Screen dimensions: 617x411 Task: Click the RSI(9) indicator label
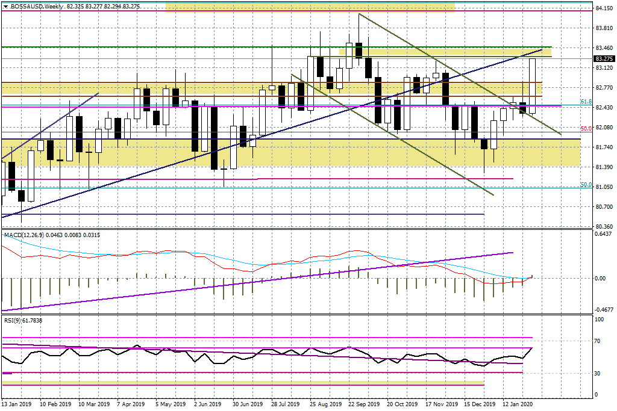13,320
